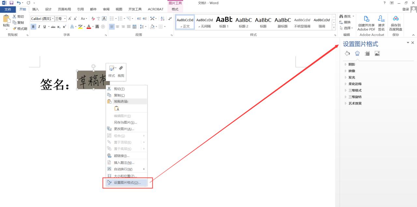
Task: Click the Cut (剪切) scissors button
Action: (x=18, y=17)
